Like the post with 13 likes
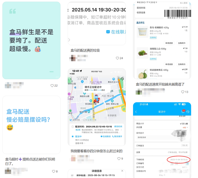 183,92
